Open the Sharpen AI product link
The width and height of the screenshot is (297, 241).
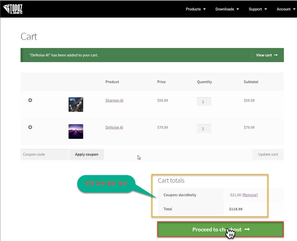(x=114, y=100)
